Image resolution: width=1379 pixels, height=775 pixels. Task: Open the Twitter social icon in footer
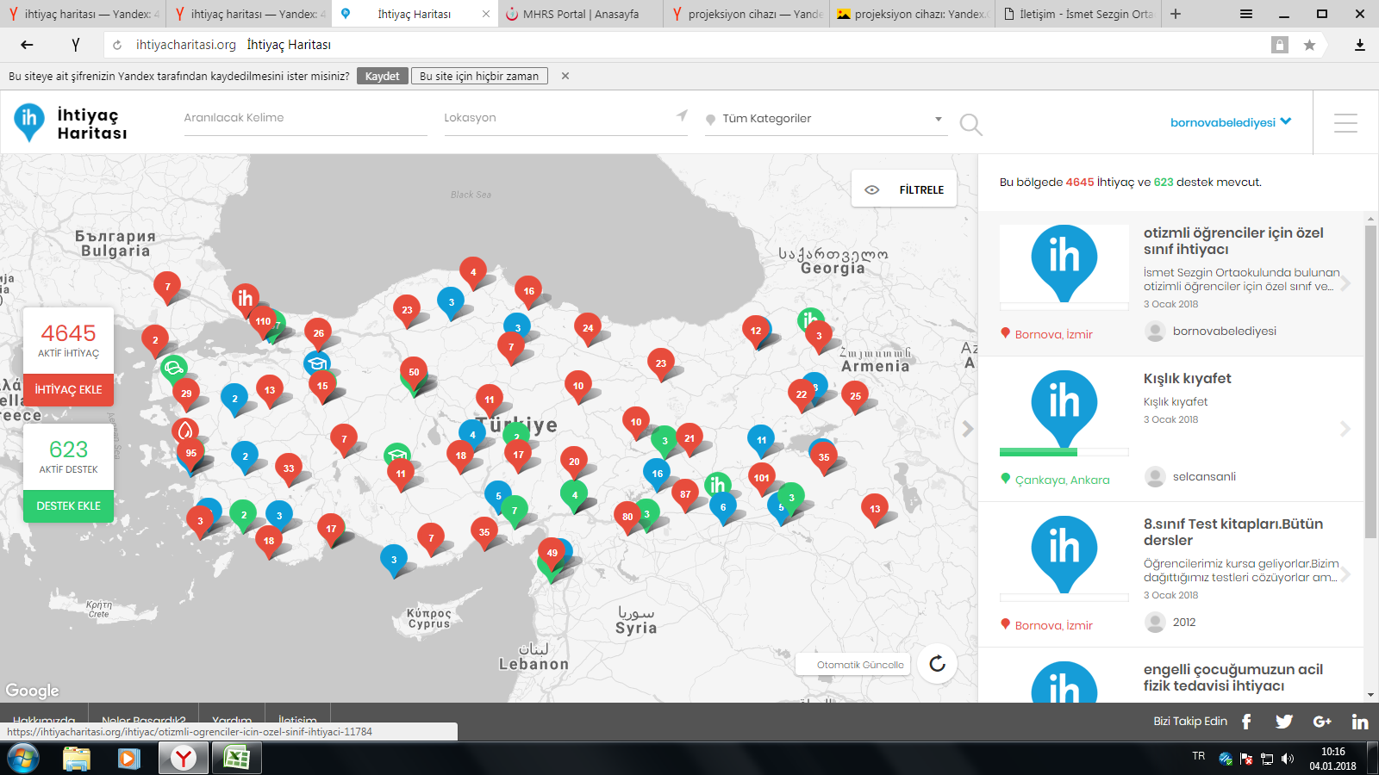click(1283, 722)
